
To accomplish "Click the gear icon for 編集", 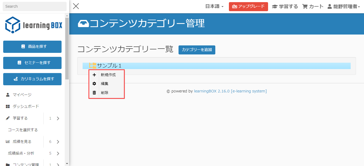I will [x=94, y=84].
